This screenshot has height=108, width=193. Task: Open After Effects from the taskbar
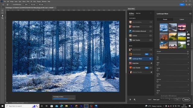pyautogui.click(x=81, y=106)
